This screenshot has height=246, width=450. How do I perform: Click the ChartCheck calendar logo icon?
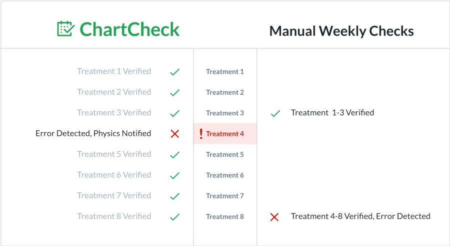click(65, 28)
